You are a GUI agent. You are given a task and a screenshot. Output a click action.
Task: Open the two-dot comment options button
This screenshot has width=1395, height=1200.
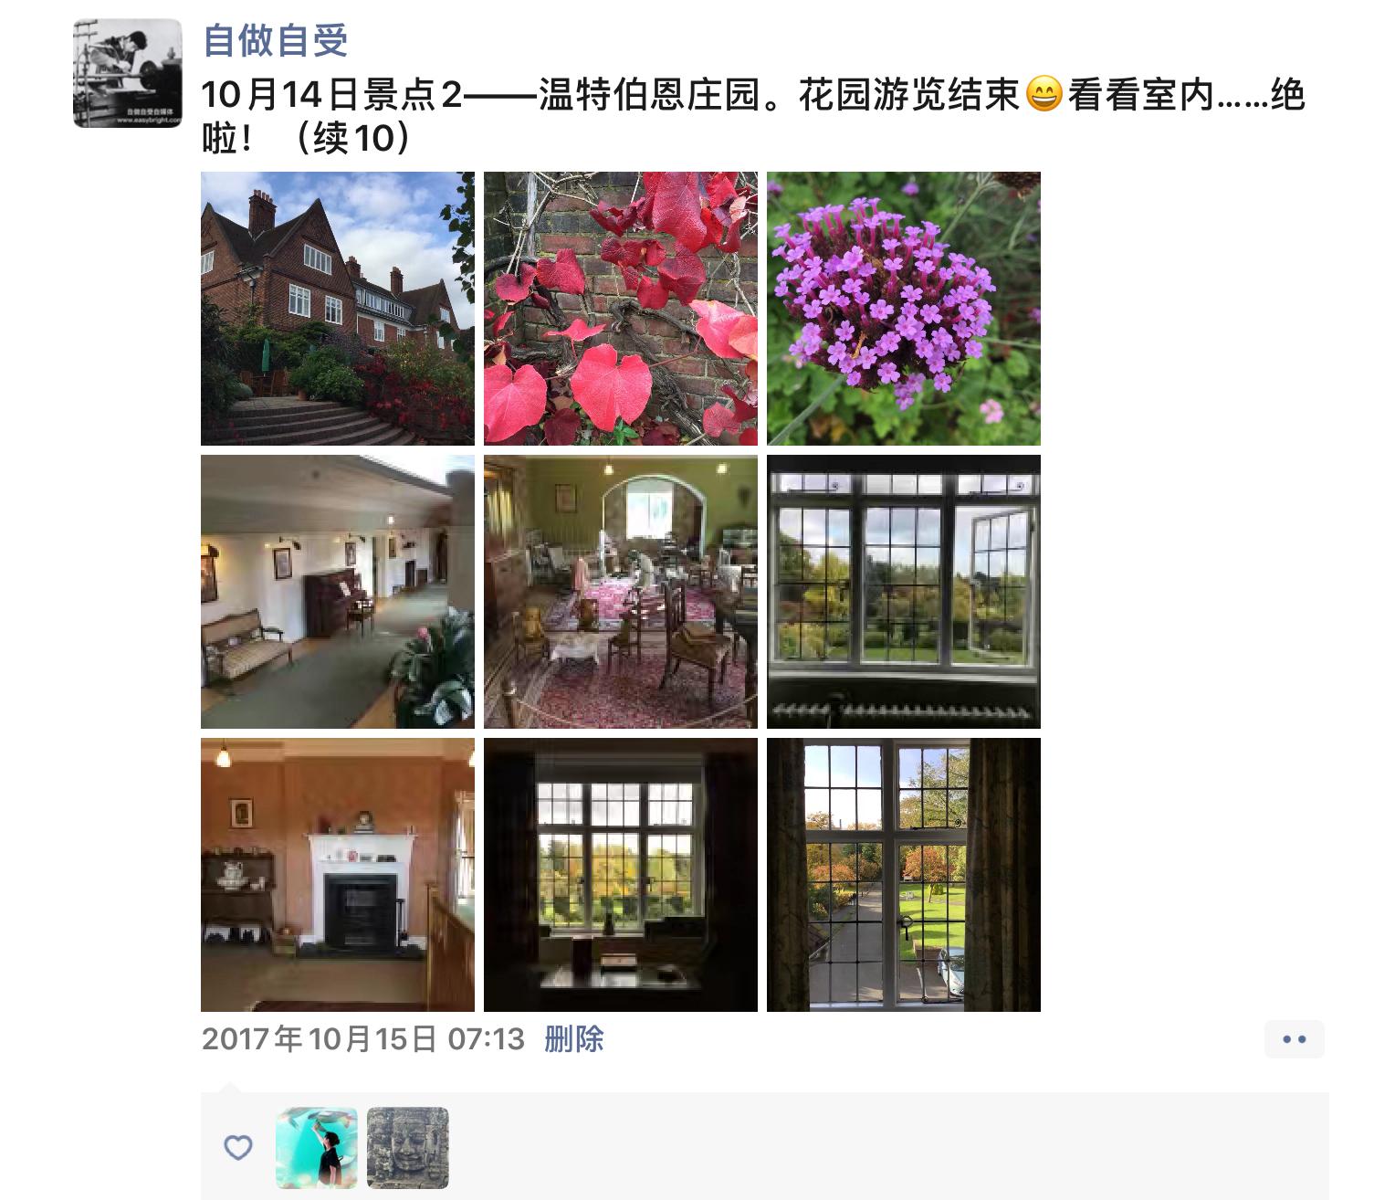(1295, 1039)
